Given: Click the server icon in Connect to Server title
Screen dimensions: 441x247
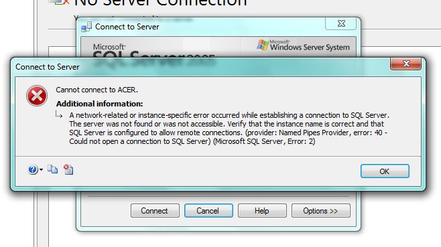Looking at the screenshot, I should pos(86,27).
